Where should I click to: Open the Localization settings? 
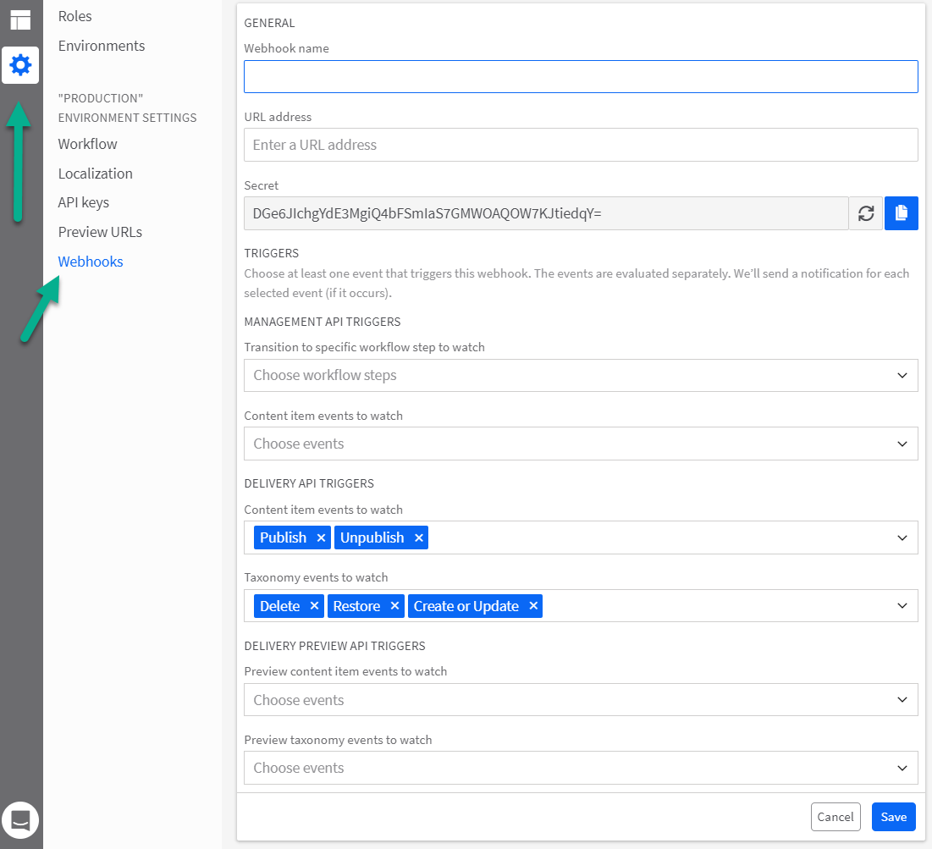(95, 174)
